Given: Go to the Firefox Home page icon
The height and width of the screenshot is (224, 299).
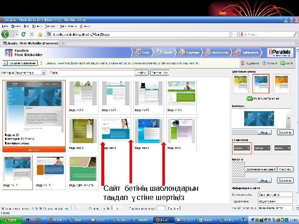Looking at the screenshot, I should coord(40,34).
